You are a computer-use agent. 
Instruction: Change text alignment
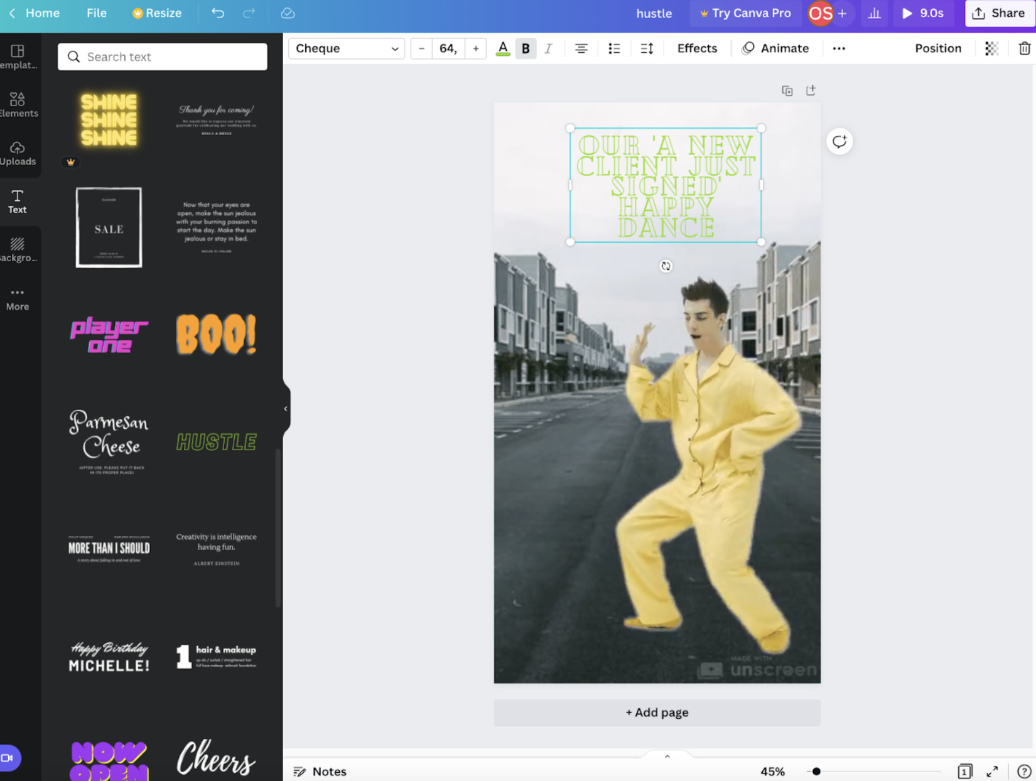[x=581, y=48]
